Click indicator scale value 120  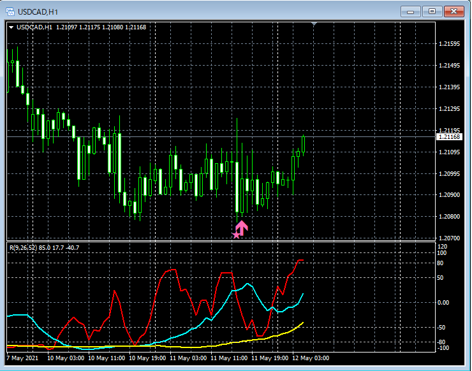coord(442,247)
